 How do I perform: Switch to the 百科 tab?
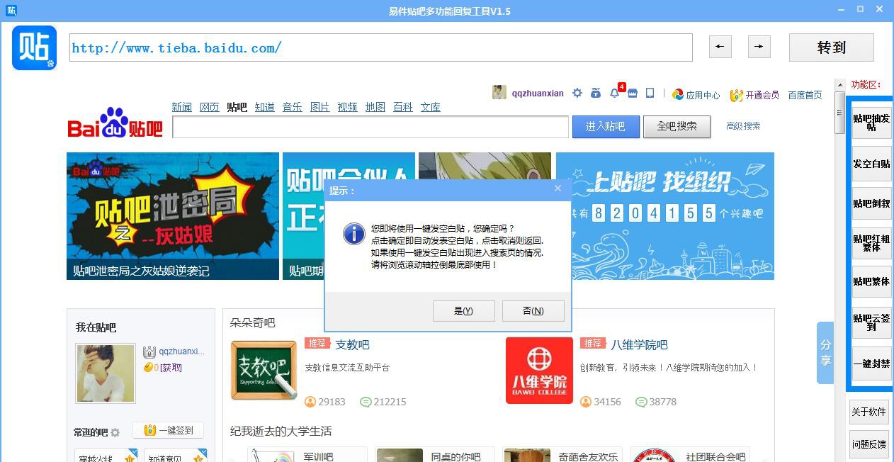click(403, 107)
